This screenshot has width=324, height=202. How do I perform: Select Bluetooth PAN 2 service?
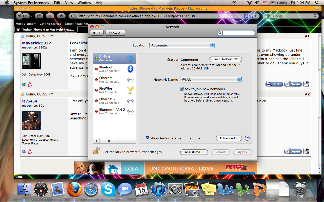(115, 111)
